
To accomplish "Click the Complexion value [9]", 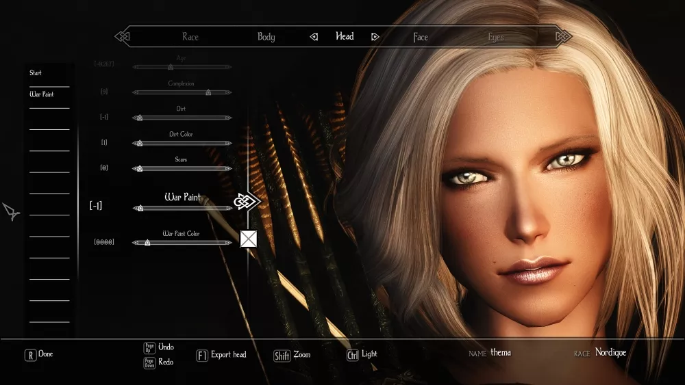I will click(x=104, y=92).
